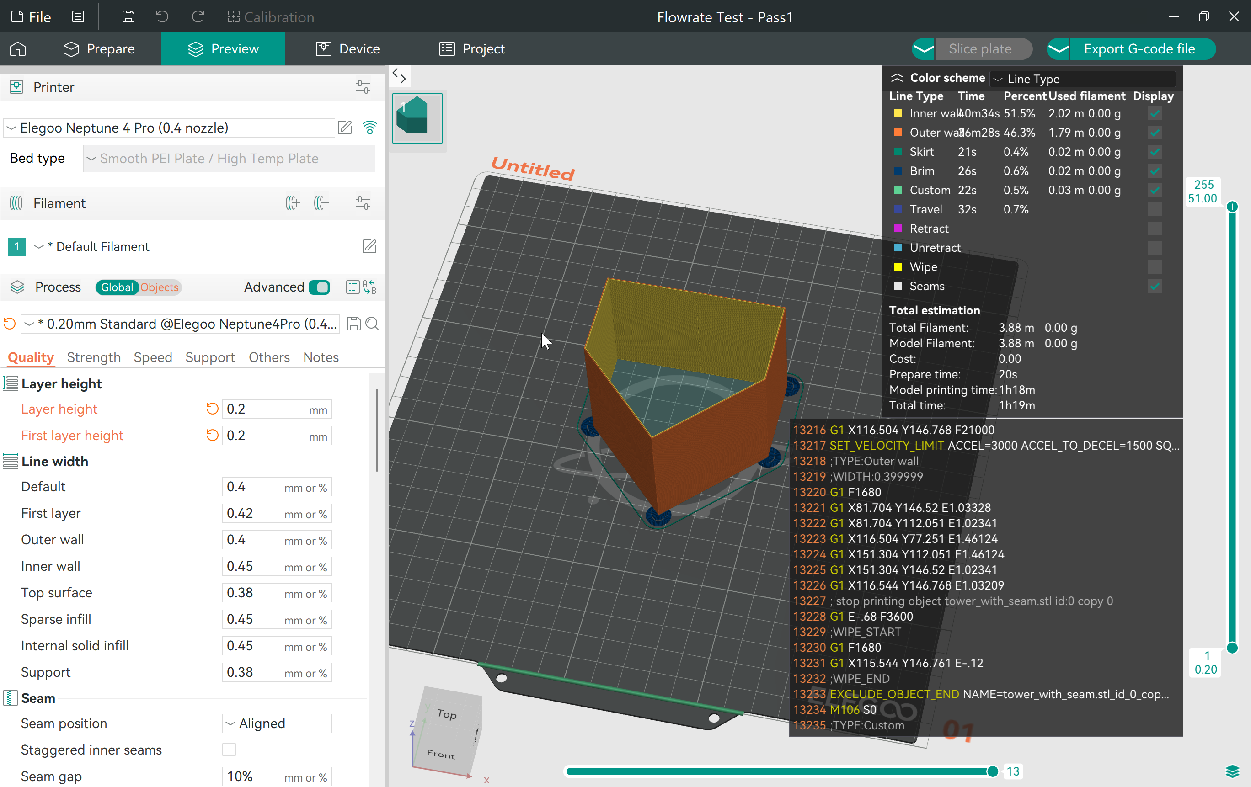Collapse the Color scheme legend panel
The width and height of the screenshot is (1251, 787).
897,78
